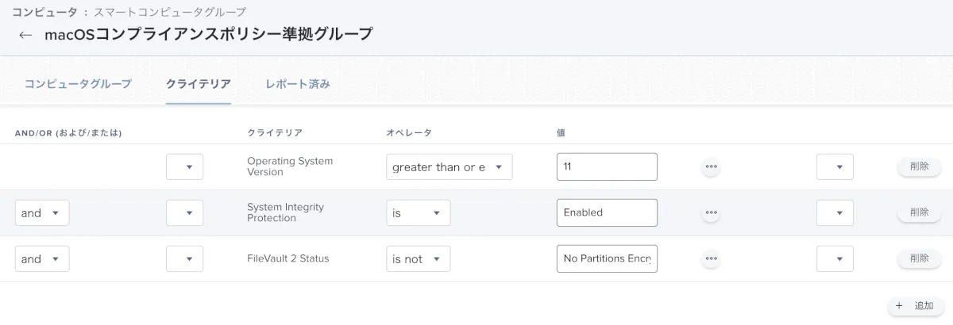Open ellipsis browse button for System Integrity Protection
953x325 pixels.
tap(711, 212)
